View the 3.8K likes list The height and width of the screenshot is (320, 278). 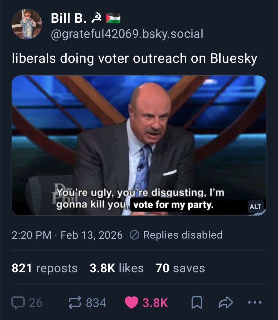(x=116, y=268)
